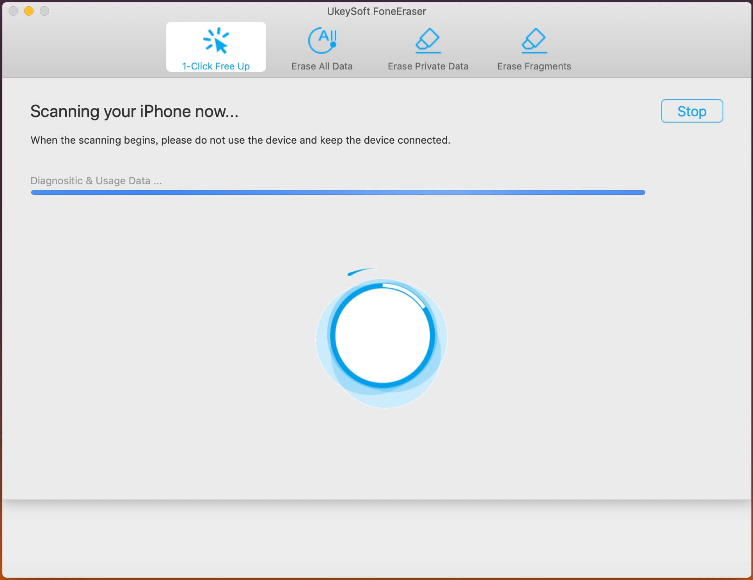Go to Erase Fragments tab label
753x580 pixels.
coord(534,66)
